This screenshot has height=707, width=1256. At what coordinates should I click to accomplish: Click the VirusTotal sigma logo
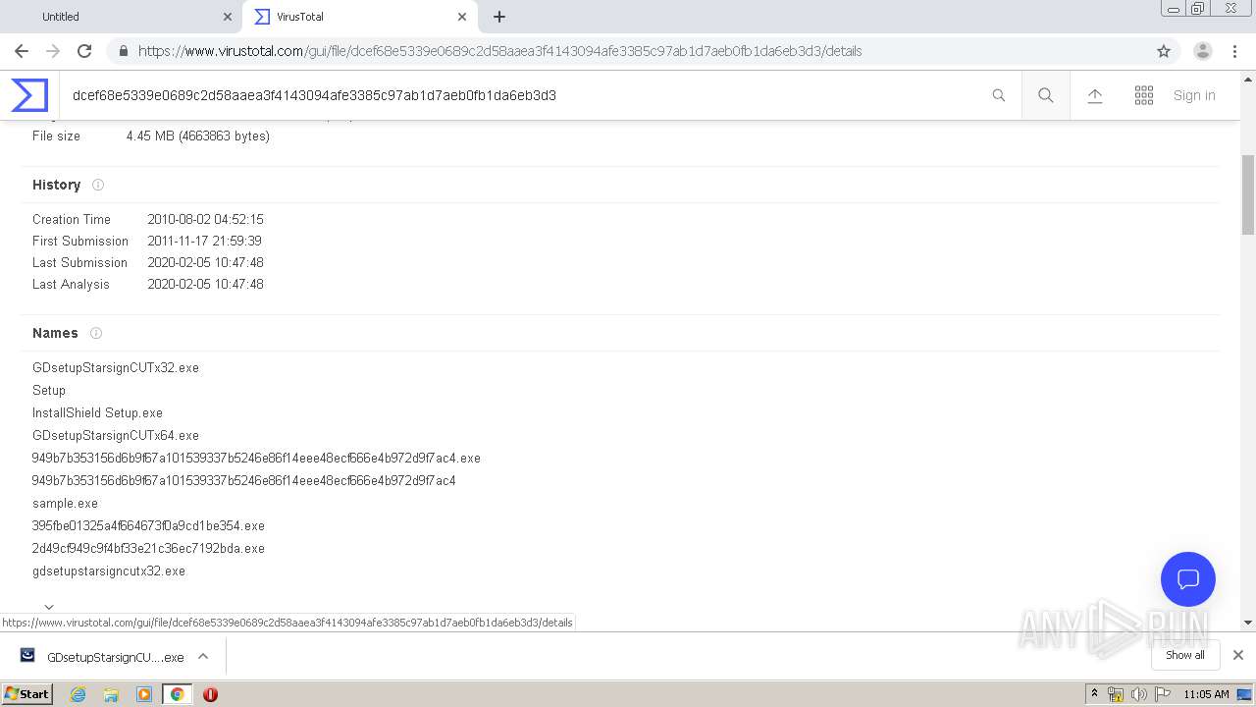29,95
